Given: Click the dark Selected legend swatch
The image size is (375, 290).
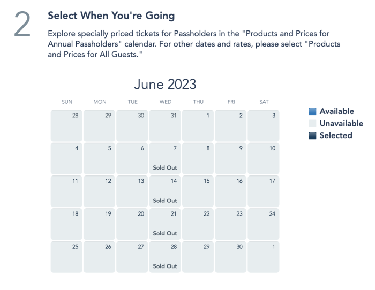Looking at the screenshot, I should [312, 135].
